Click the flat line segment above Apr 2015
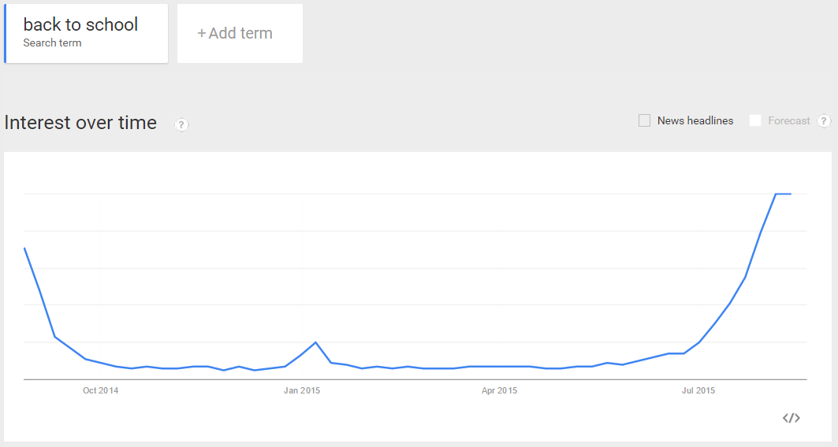The width and height of the screenshot is (838, 447). click(499, 367)
